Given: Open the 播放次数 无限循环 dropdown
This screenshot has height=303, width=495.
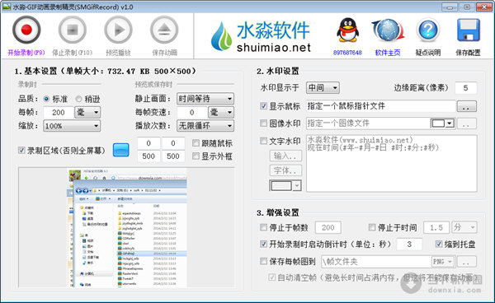Looking at the screenshot, I should pyautogui.click(x=205, y=126).
